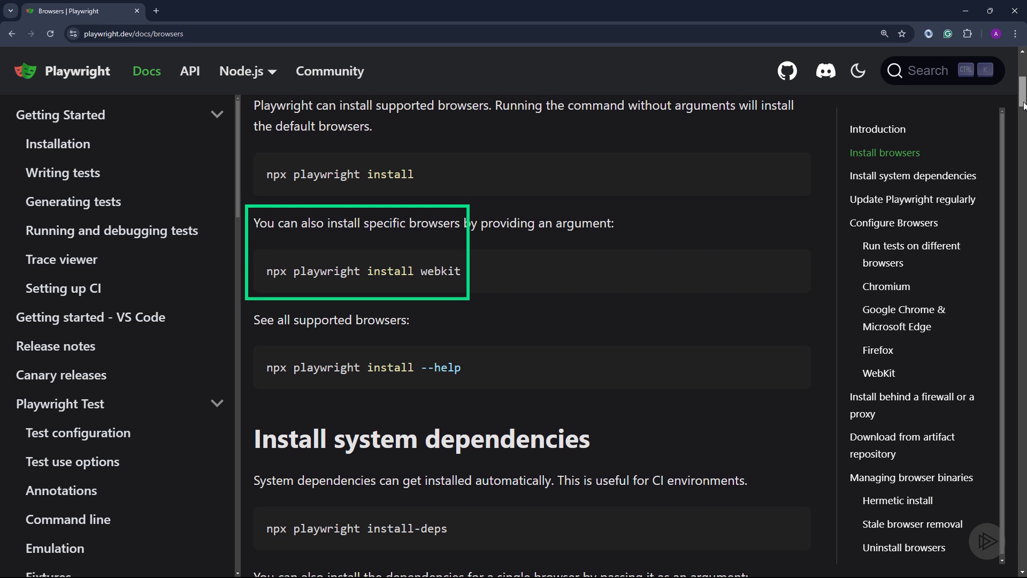Bookmark this page with the star icon

[902, 34]
